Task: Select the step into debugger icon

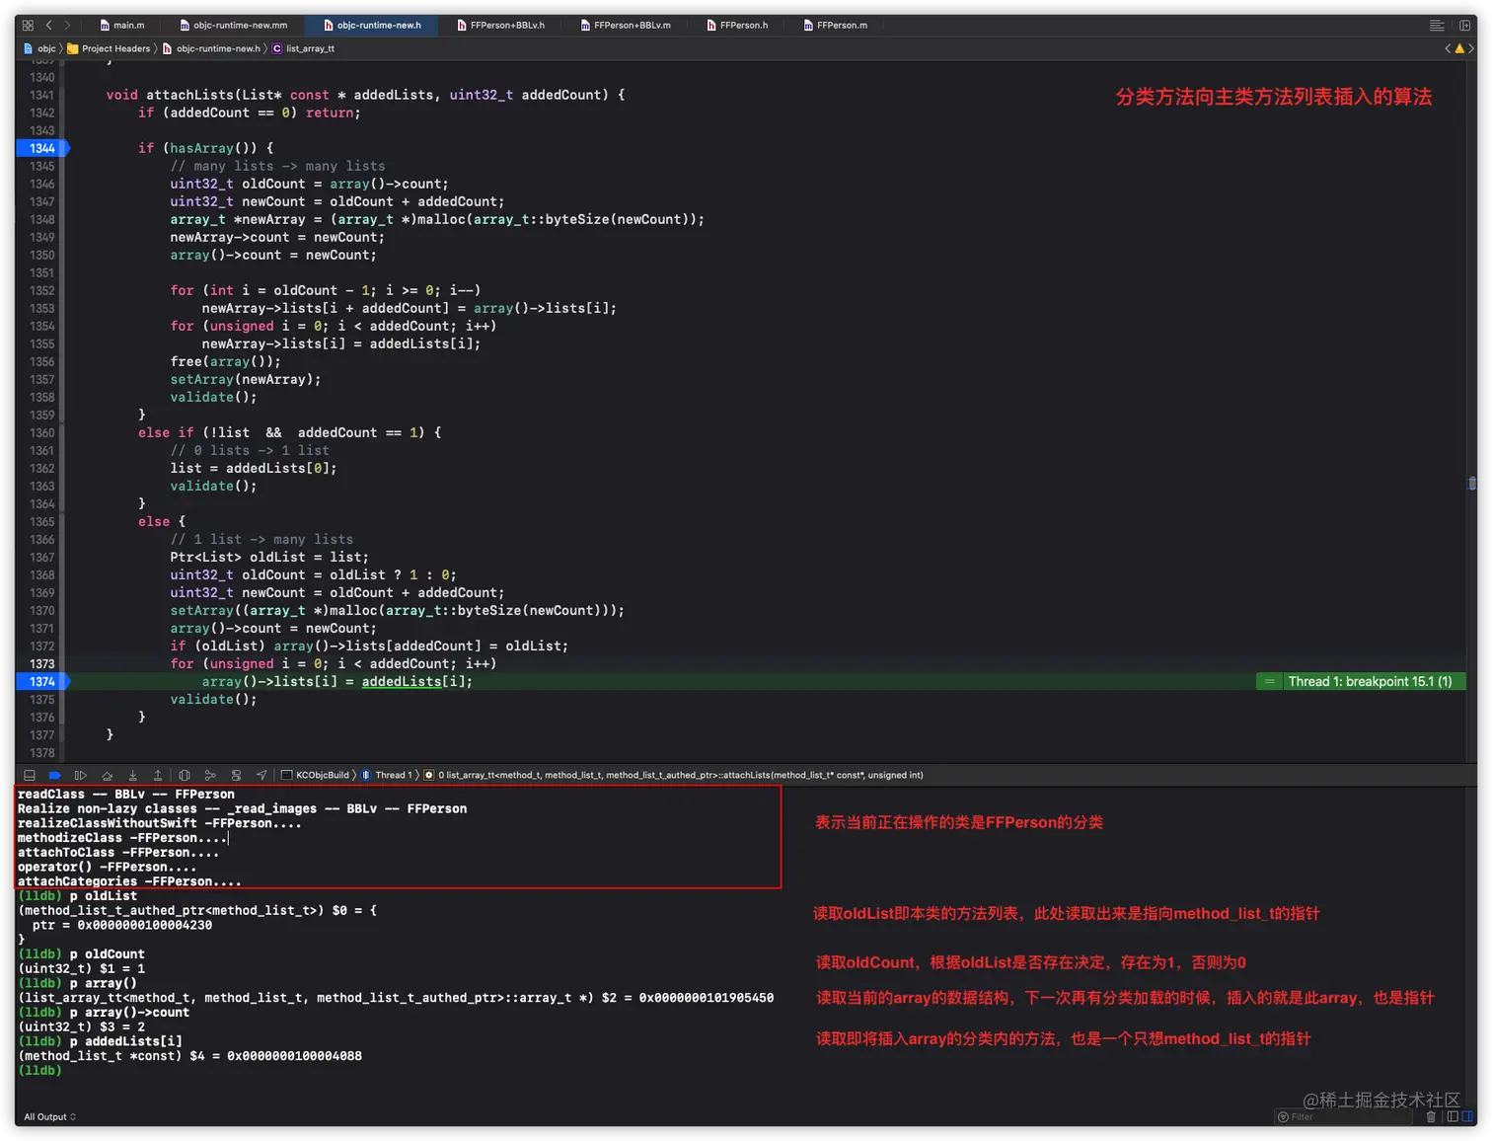Action: 133,775
